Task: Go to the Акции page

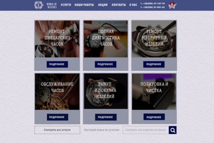Action: click(103, 5)
